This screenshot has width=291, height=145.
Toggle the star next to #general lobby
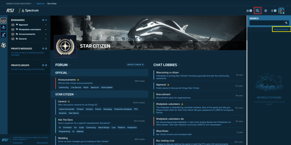click(168, 85)
